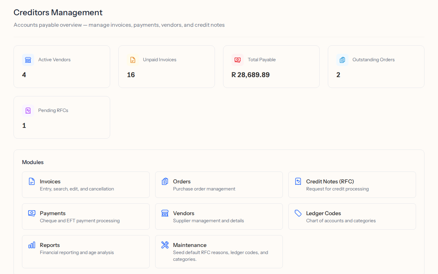Viewport: 438px width, 274px height.
Task: Open the Reports module
Action: point(86,252)
